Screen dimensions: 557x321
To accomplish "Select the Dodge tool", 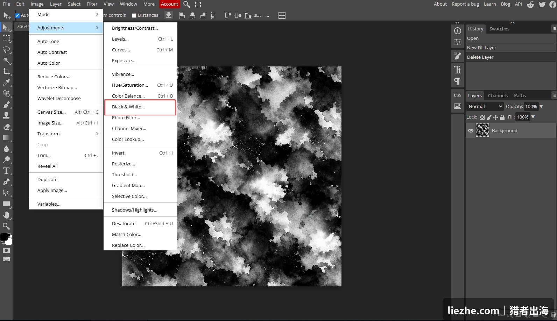I will [x=6, y=160].
